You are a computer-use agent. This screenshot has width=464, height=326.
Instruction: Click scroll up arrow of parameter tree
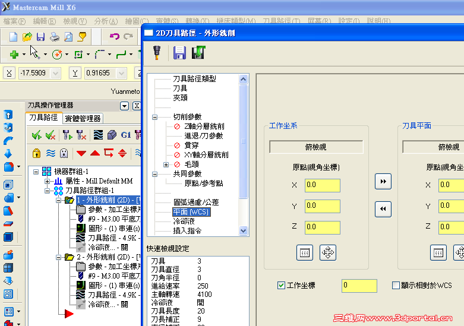(243, 79)
